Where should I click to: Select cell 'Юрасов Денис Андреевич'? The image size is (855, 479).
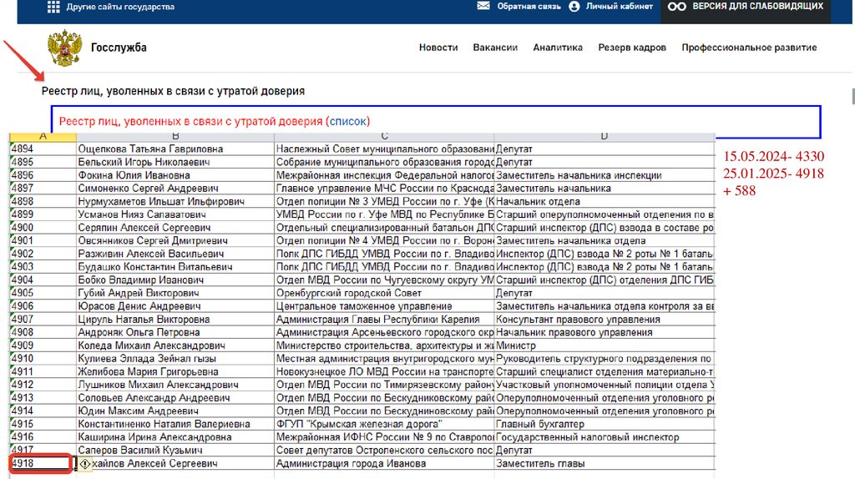[x=175, y=305]
